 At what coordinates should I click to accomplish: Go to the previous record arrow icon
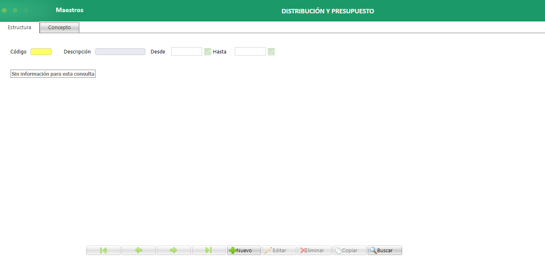coord(138,250)
